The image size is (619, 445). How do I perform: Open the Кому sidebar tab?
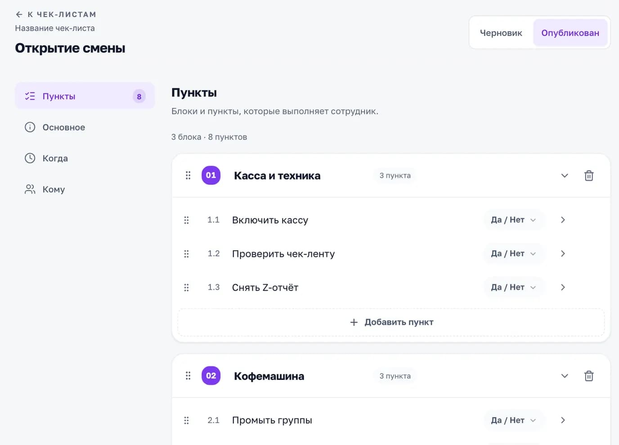85,189
